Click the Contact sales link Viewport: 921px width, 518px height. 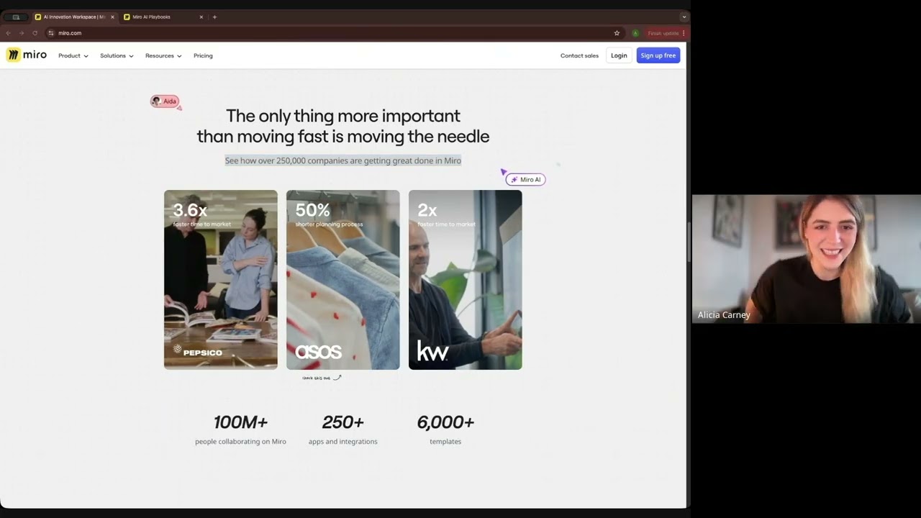[x=579, y=55]
